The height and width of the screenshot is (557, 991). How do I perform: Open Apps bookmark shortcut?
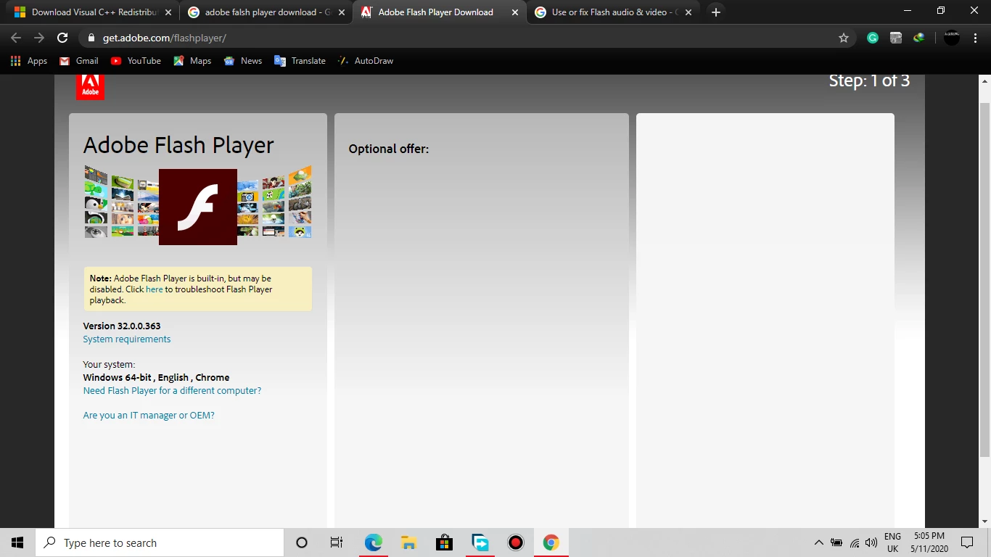click(29, 61)
